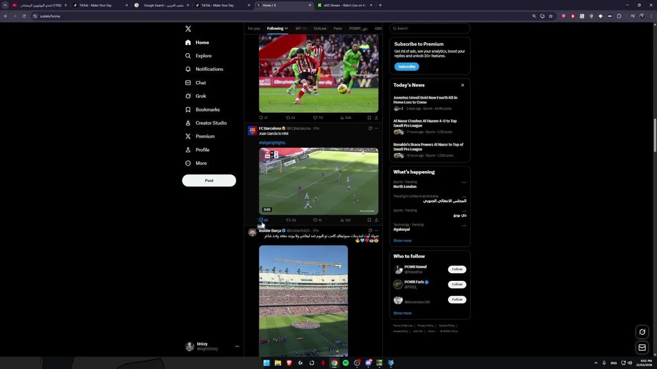Viewport: 657px width, 369px height.
Task: Open the floating Messages button
Action: [x=642, y=347]
